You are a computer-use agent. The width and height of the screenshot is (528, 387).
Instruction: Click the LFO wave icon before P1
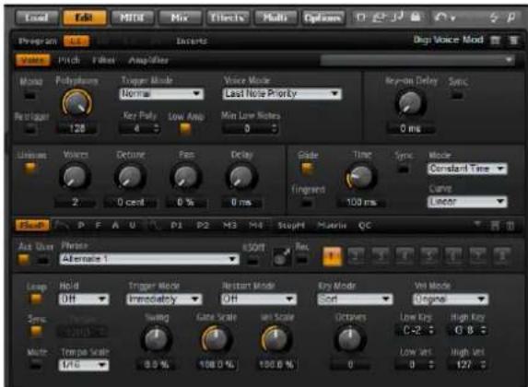pyautogui.click(x=155, y=226)
